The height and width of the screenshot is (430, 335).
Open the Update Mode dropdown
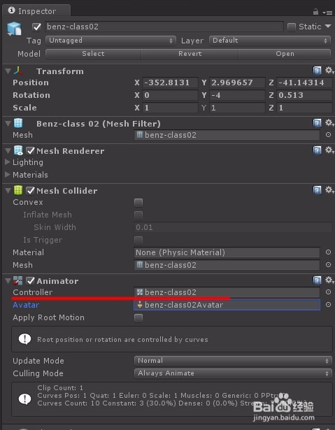(233, 361)
